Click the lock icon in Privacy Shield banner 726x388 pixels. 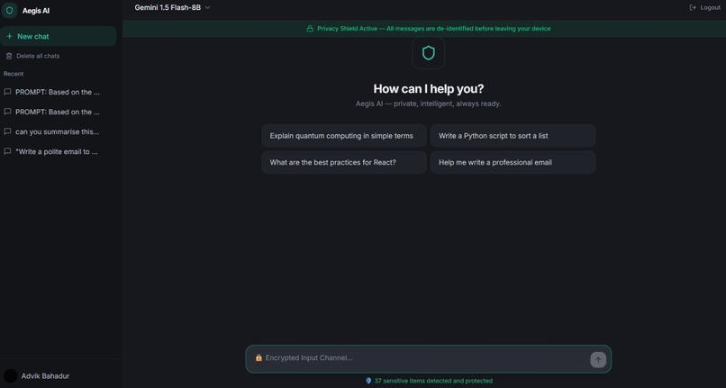(x=310, y=28)
